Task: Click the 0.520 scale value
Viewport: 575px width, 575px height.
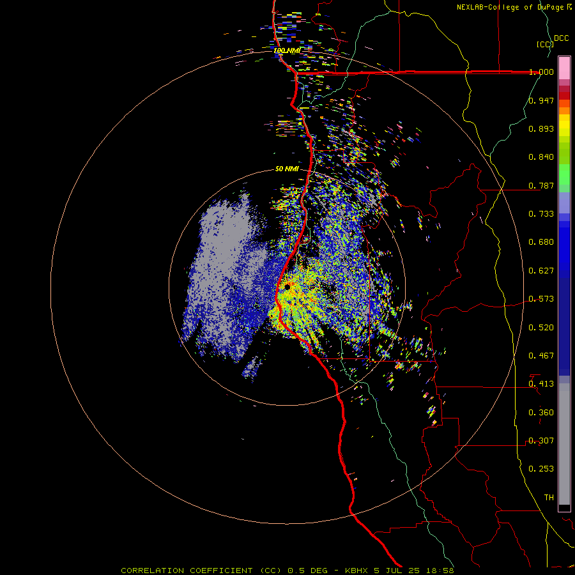Action: (541, 328)
